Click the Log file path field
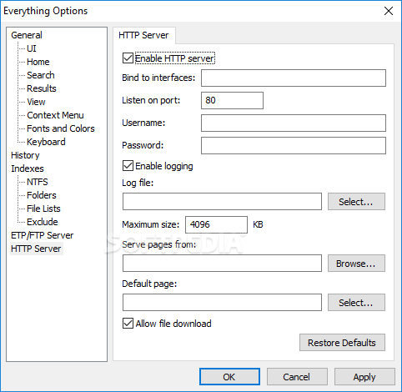402x392 pixels. [x=222, y=202]
